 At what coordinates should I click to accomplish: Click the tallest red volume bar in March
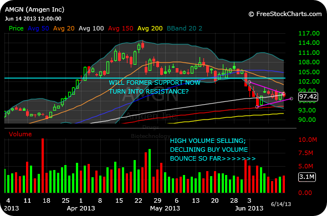point(43,166)
